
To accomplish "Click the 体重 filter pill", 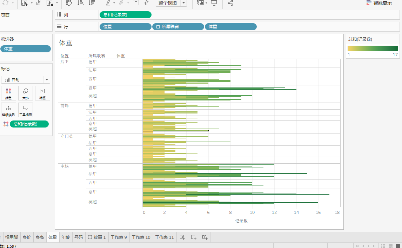I will point(26,49).
